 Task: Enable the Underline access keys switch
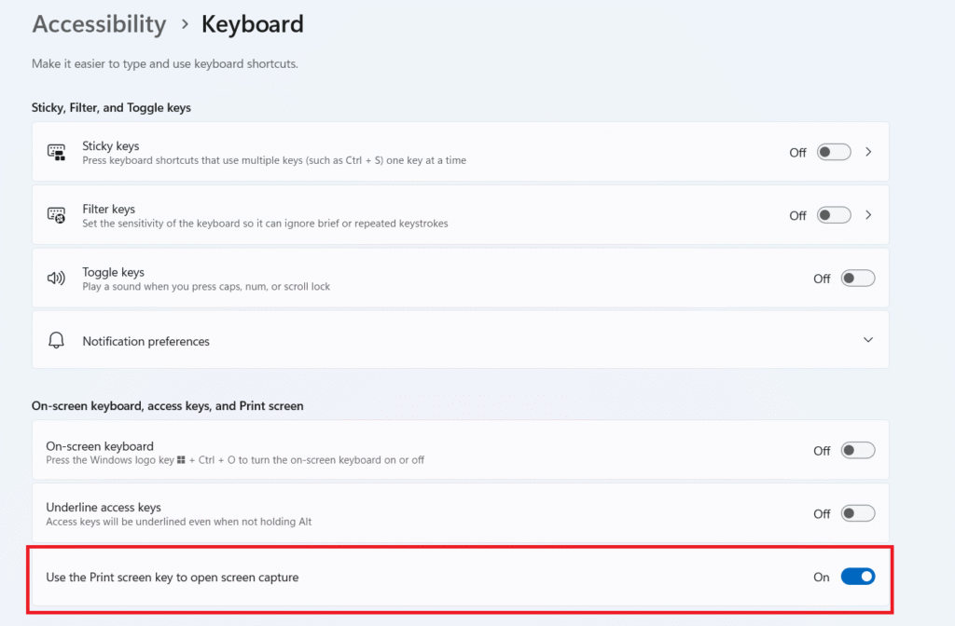(857, 513)
